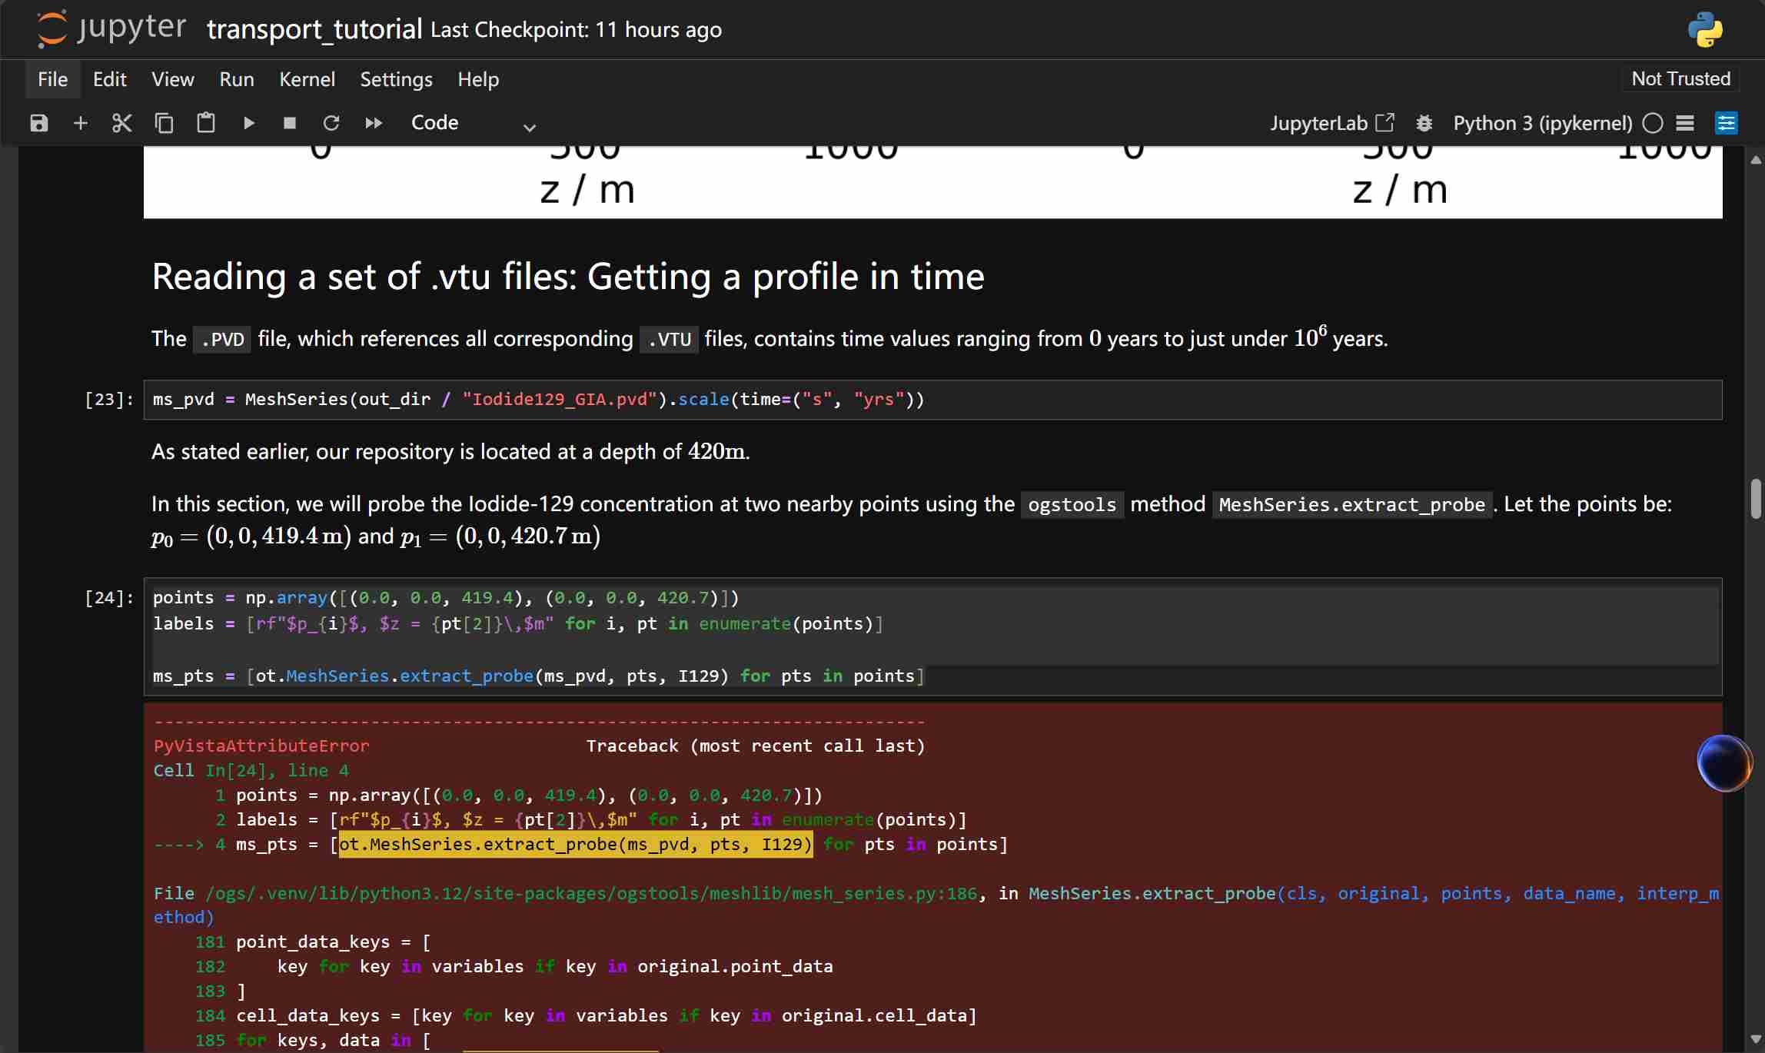Enable debugger with bug icon
The image size is (1765, 1053).
tap(1424, 123)
